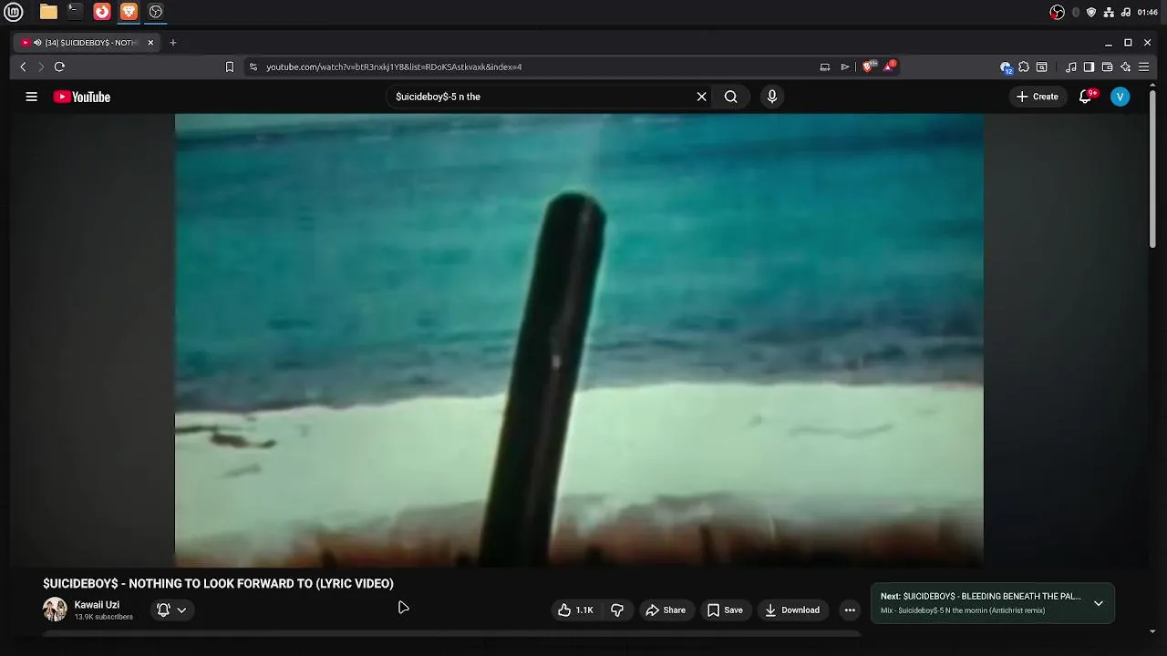This screenshot has width=1167, height=656.
Task: Go back to the previous page
Action: (24, 67)
